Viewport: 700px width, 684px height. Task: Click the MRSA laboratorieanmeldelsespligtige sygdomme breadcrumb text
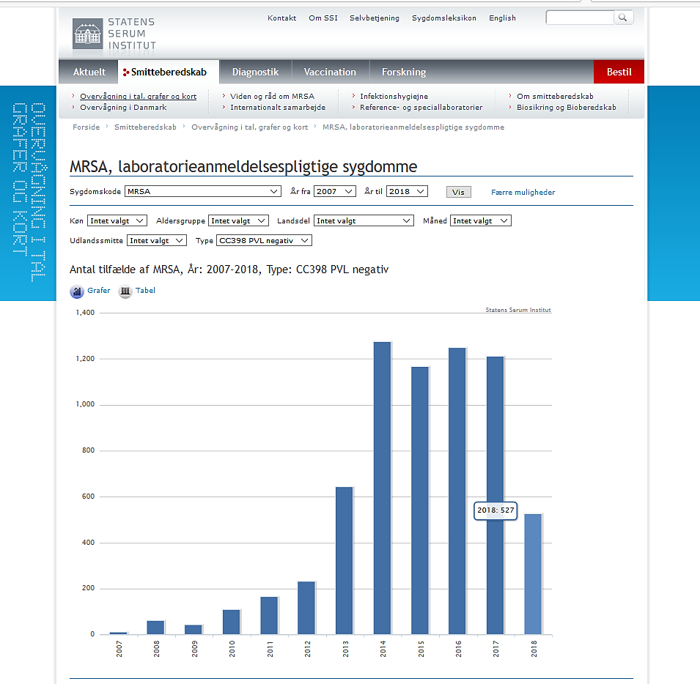coord(413,127)
